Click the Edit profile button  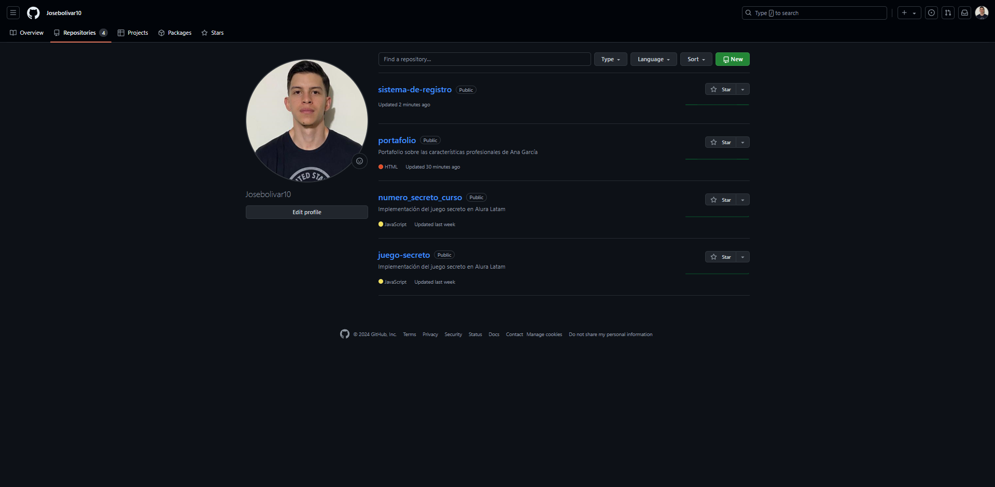click(307, 212)
